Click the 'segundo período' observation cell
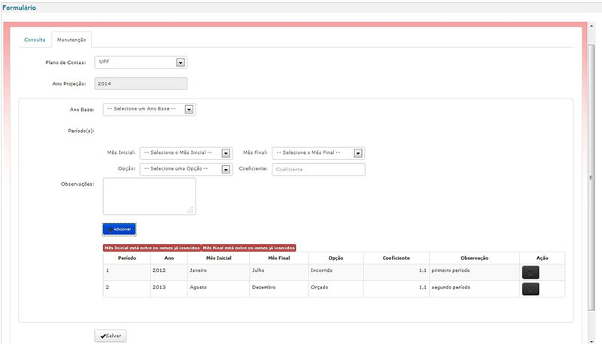This screenshot has width=602, height=344. [x=475, y=289]
